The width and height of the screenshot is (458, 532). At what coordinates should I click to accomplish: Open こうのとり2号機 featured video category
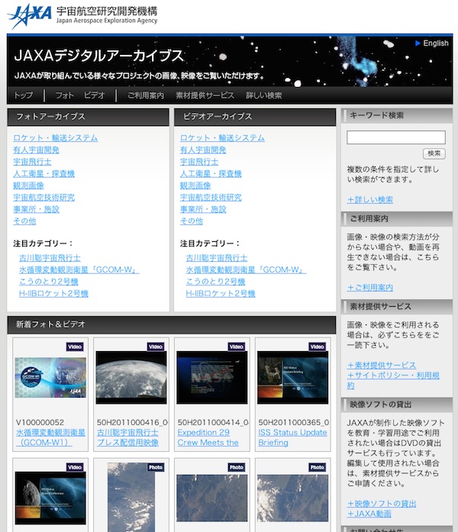(x=215, y=282)
